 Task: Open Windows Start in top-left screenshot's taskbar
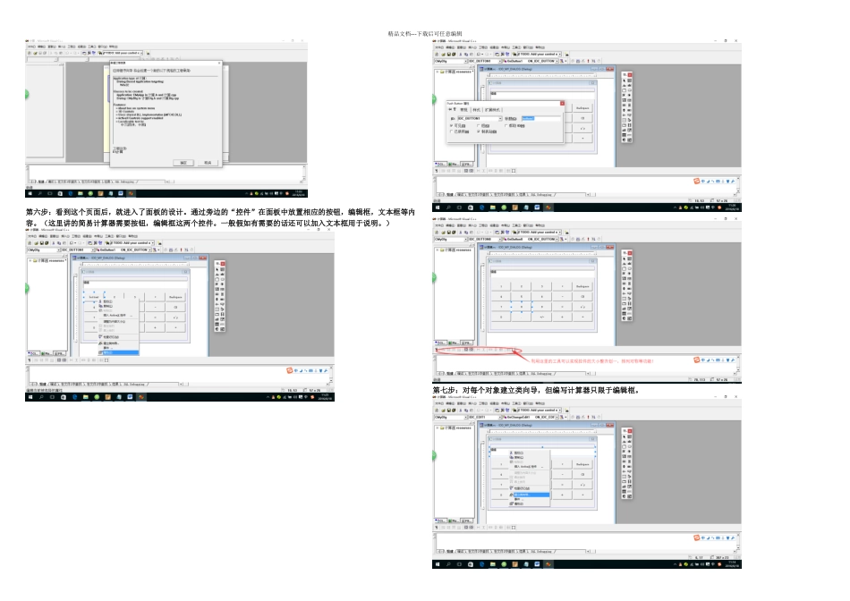pyautogui.click(x=30, y=193)
